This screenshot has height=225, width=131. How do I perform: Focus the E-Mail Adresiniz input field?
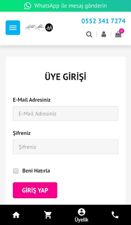[65, 113]
